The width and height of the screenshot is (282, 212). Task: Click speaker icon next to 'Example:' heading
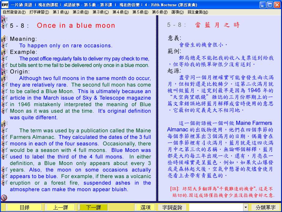[4, 52]
